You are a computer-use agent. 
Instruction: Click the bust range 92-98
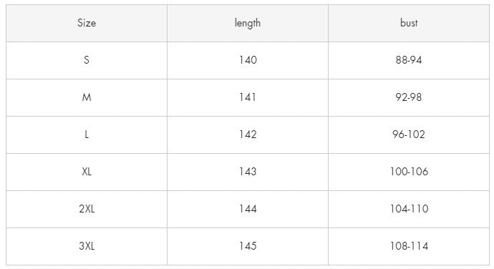coord(409,97)
